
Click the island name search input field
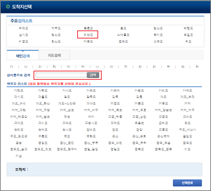tap(61, 75)
